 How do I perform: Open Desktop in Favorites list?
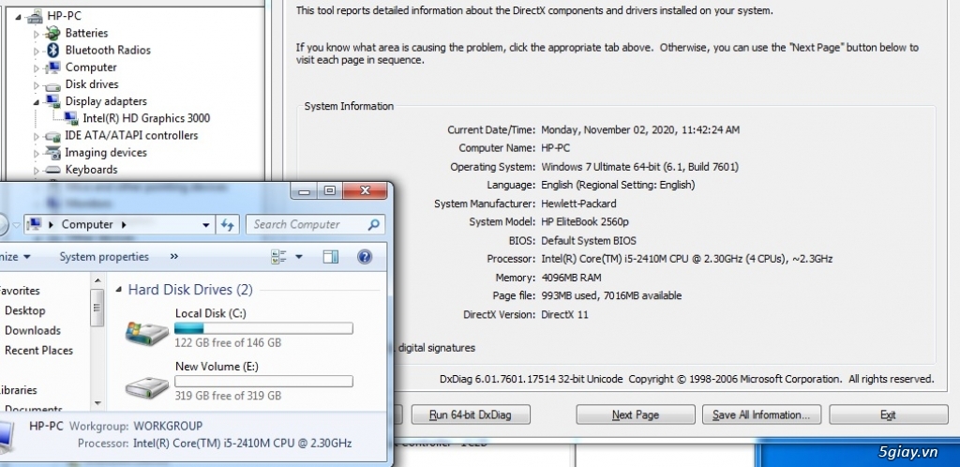point(25,310)
